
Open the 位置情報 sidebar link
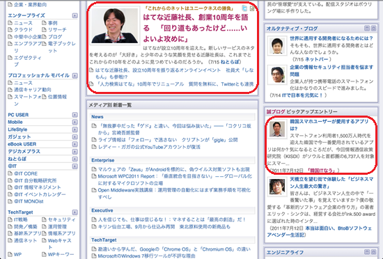click(57, 97)
